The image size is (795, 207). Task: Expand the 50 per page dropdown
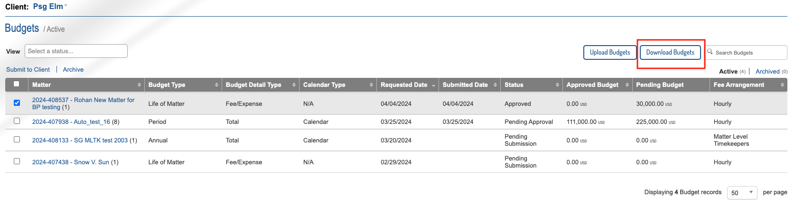coord(742,193)
